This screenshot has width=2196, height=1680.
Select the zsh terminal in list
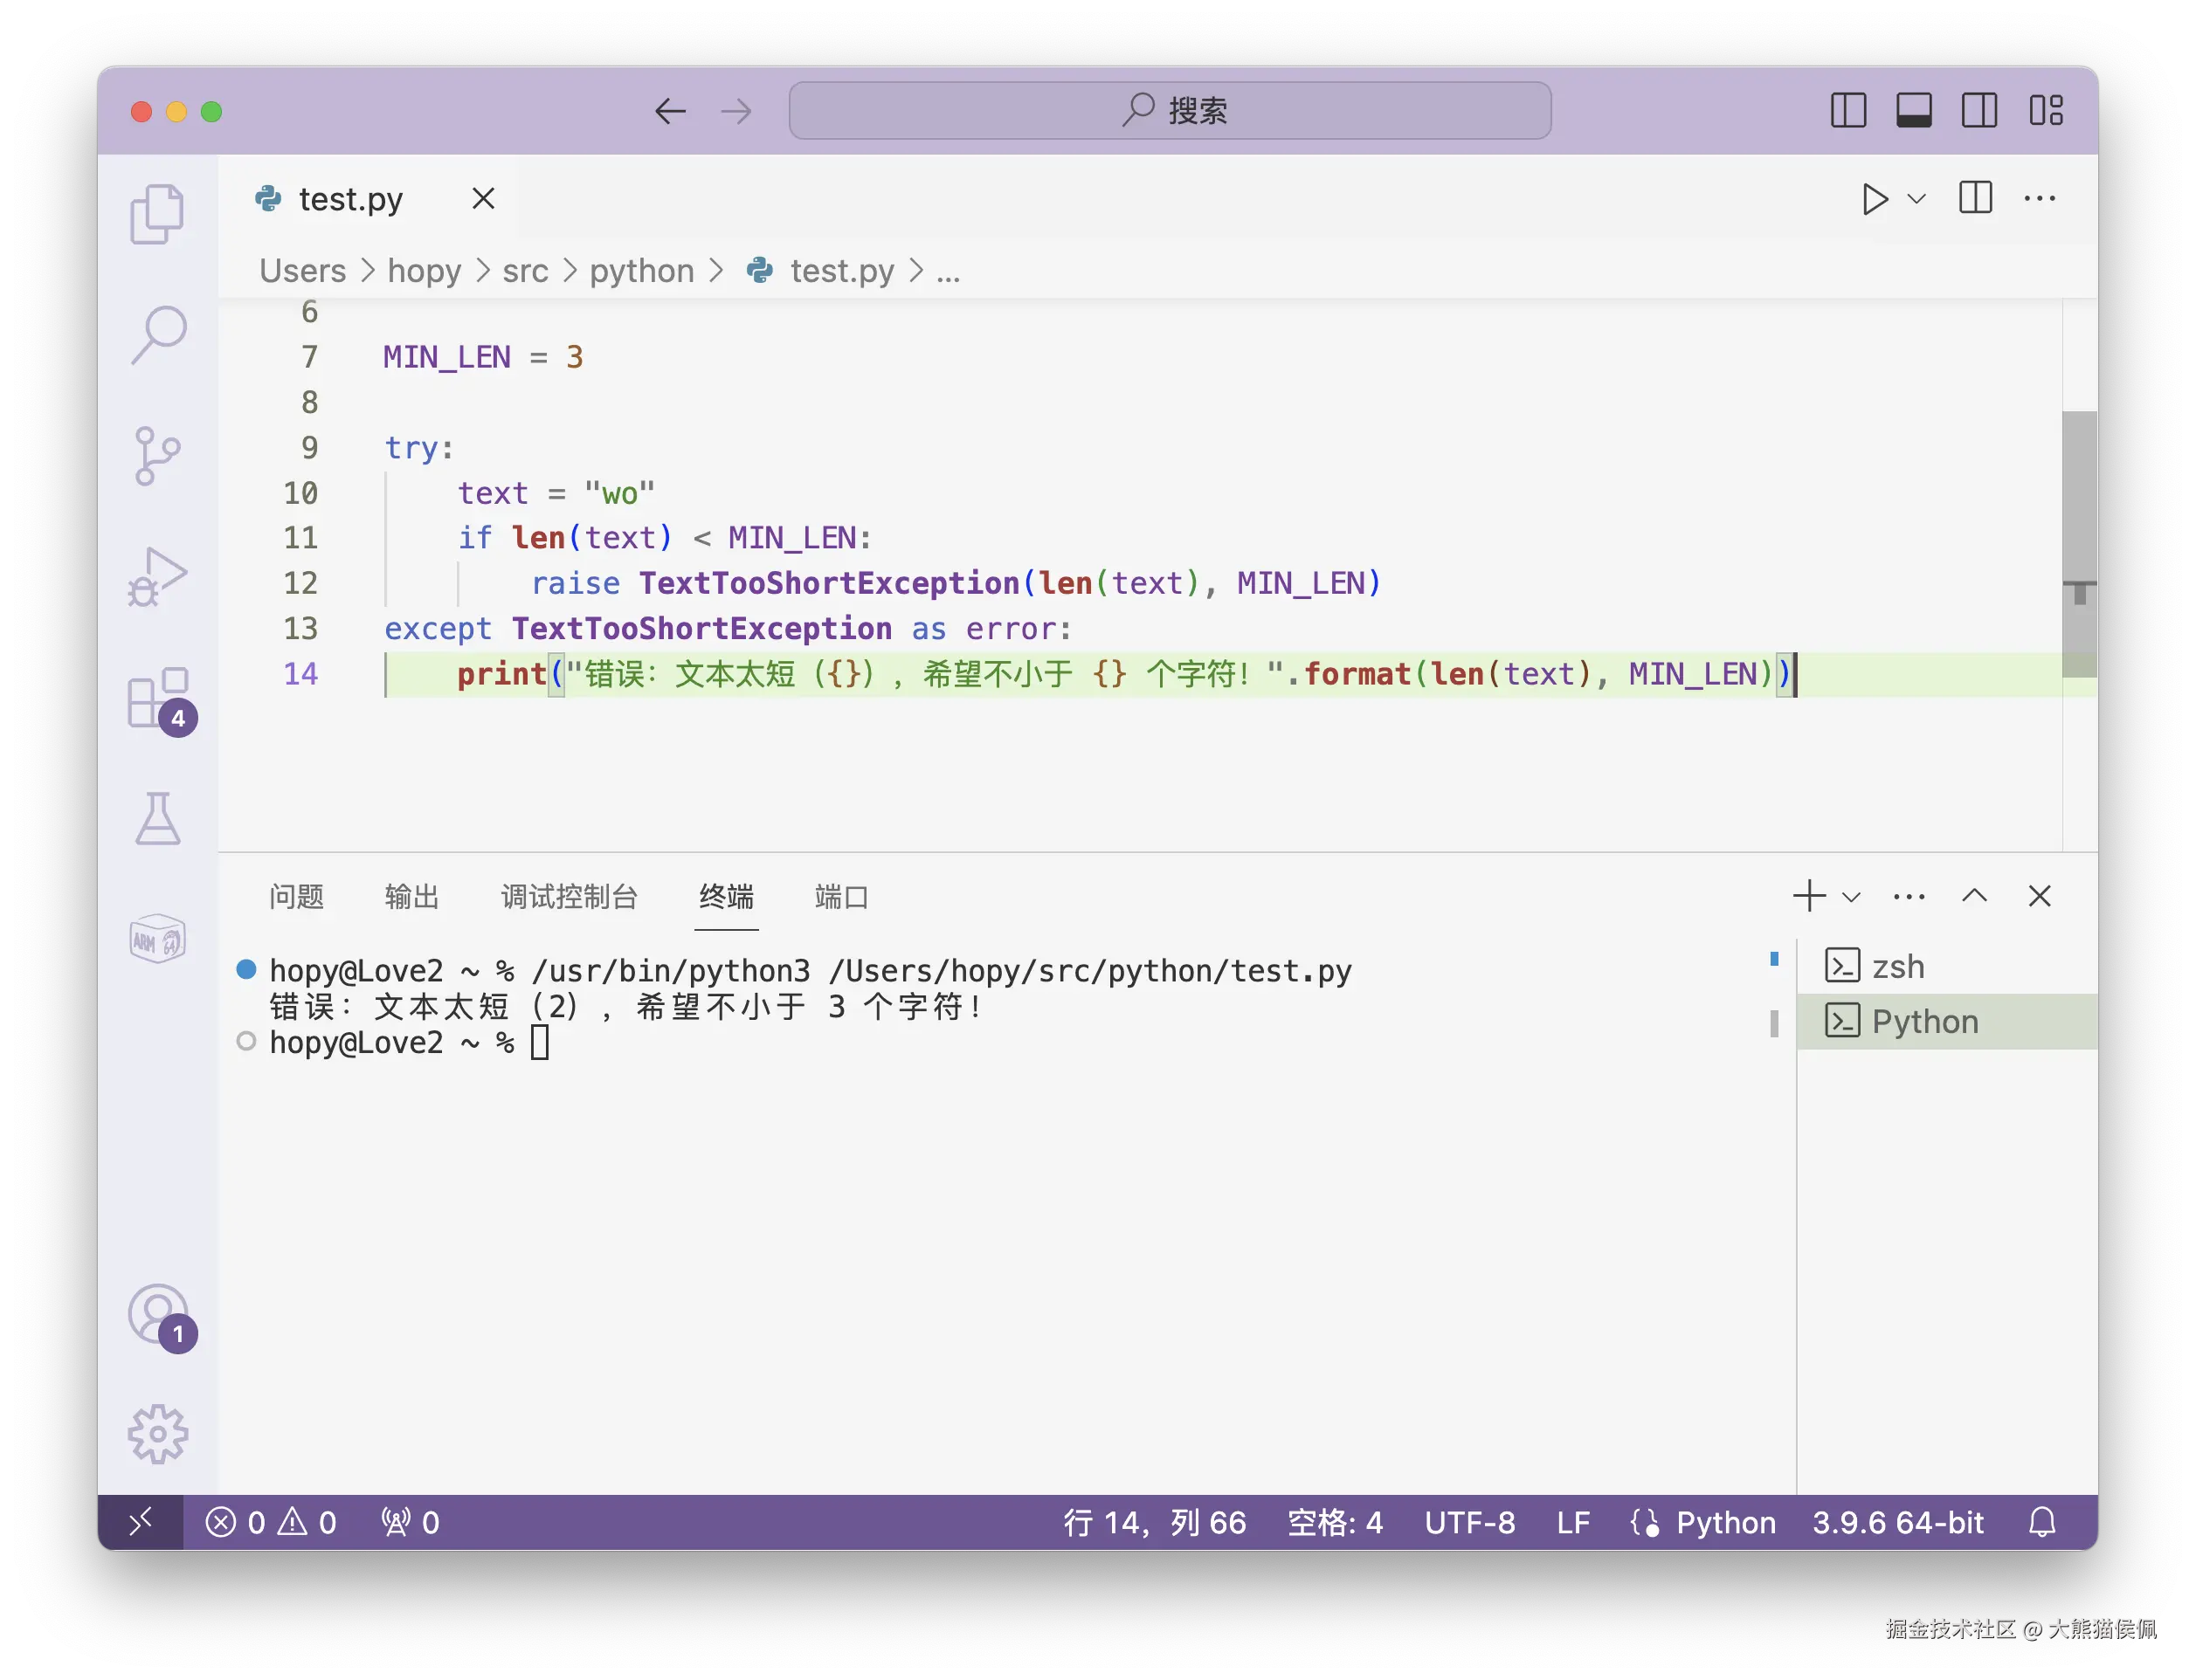1898,967
